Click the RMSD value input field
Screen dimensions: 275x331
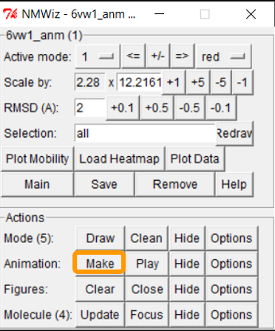[90, 108]
